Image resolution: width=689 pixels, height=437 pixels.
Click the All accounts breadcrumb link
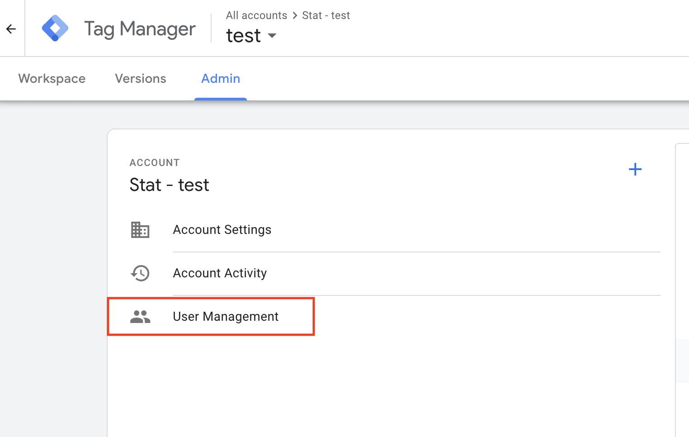[256, 15]
